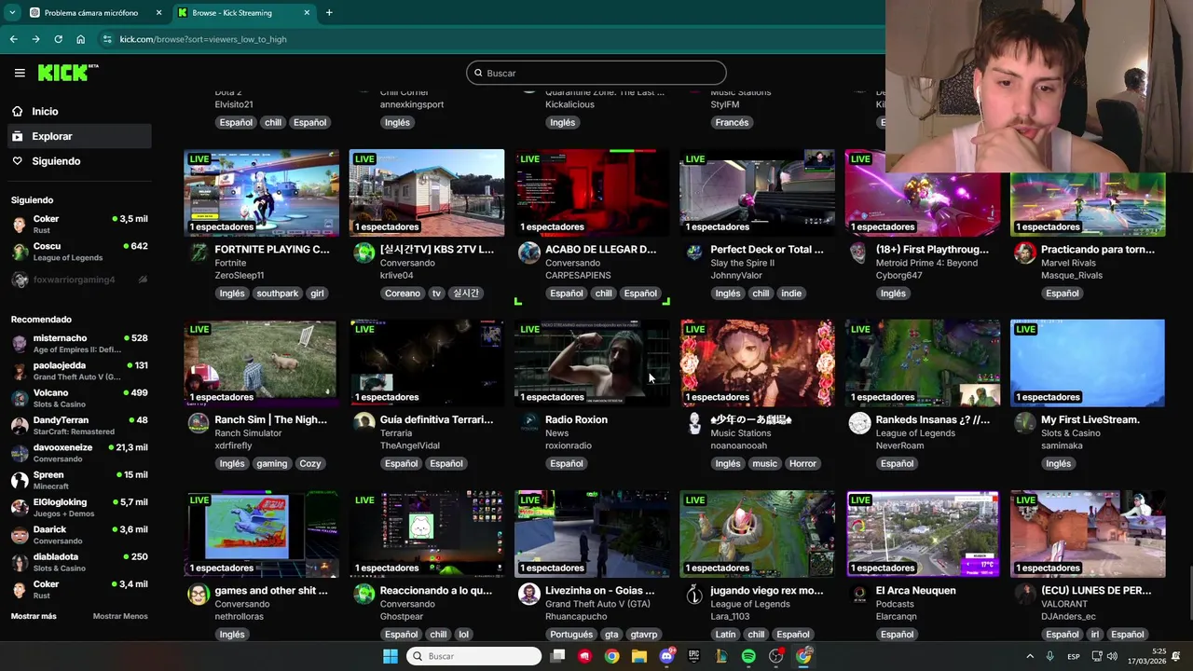Open recommended channel misternacho

pos(78,343)
